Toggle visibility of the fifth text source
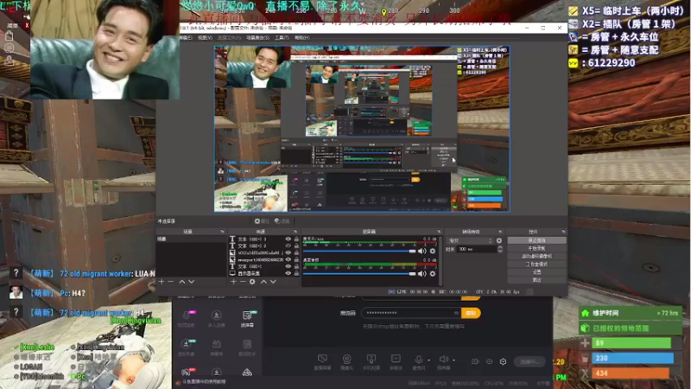 [x=288, y=266]
